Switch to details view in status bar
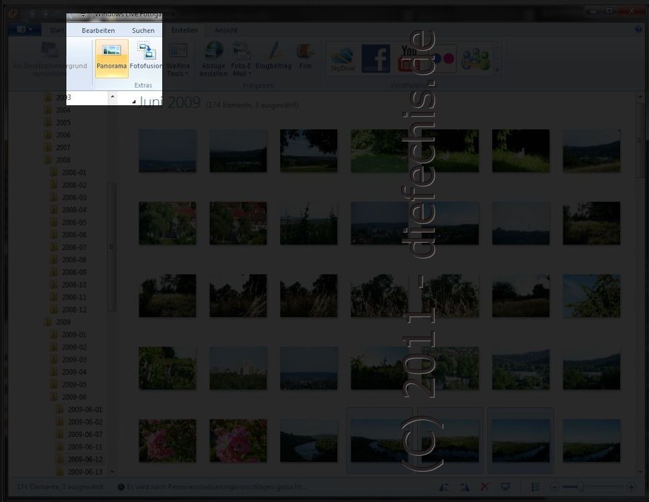The image size is (649, 502). point(536,487)
